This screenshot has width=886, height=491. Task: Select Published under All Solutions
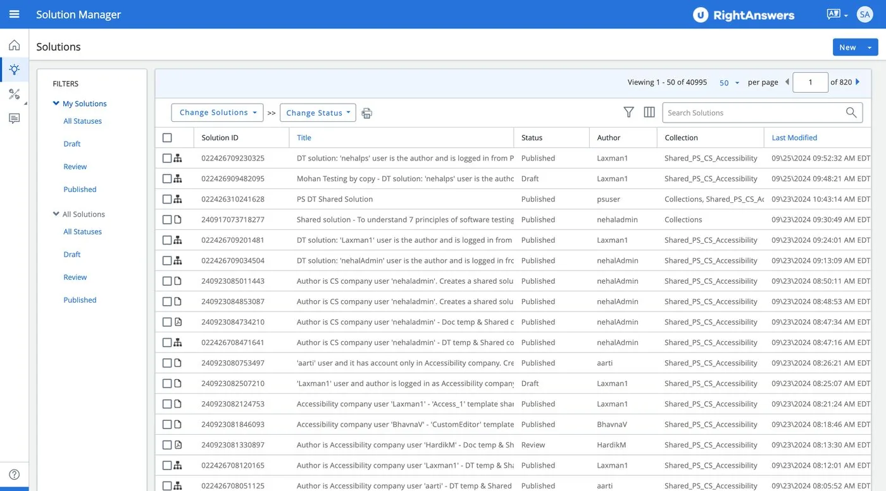pyautogui.click(x=80, y=300)
